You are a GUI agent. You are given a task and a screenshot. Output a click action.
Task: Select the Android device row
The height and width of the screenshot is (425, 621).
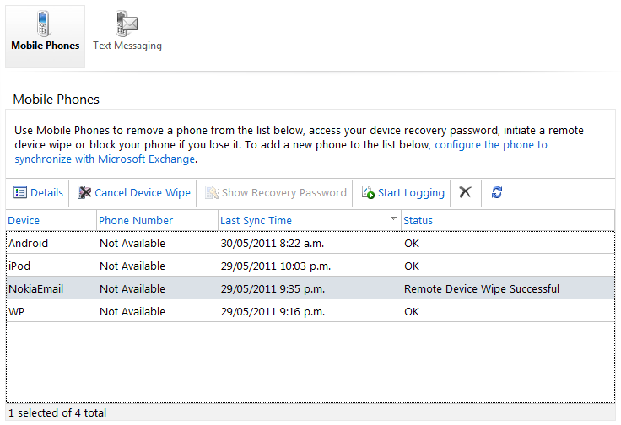[29, 243]
